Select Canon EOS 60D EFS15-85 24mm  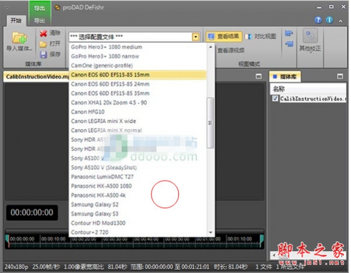click(x=137, y=84)
